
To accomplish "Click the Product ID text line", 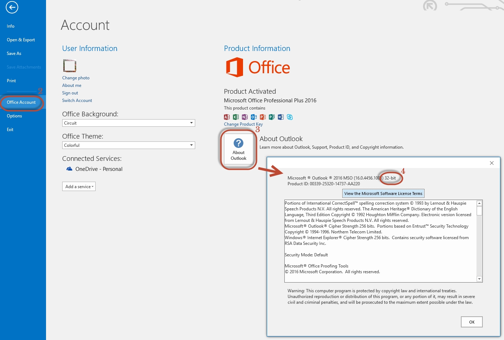I will [x=324, y=184].
